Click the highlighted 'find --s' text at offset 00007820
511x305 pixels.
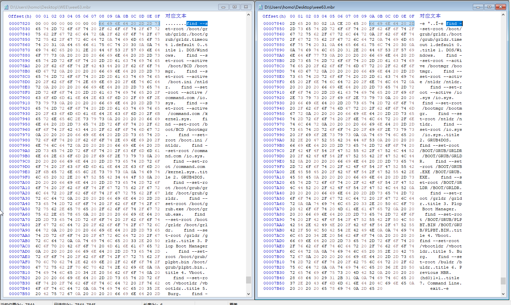click(197, 24)
